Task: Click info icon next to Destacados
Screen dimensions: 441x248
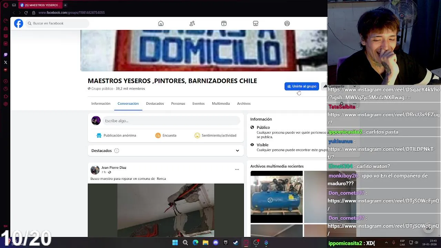Action: point(116,151)
